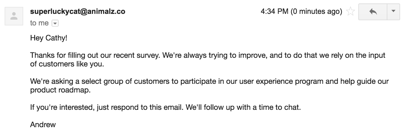Click the 4:34 PM timestamp

tap(275, 12)
